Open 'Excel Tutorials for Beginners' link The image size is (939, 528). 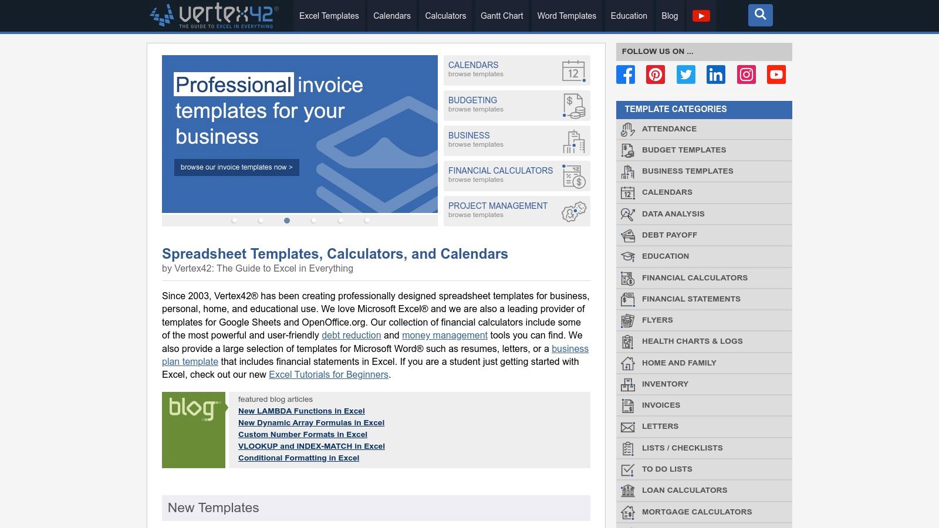tap(329, 374)
